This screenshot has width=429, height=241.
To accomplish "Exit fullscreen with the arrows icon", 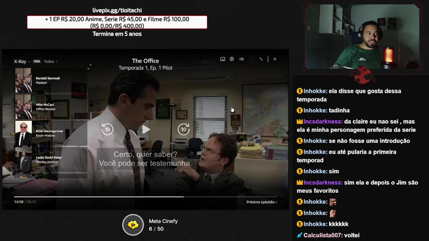I will [261, 59].
